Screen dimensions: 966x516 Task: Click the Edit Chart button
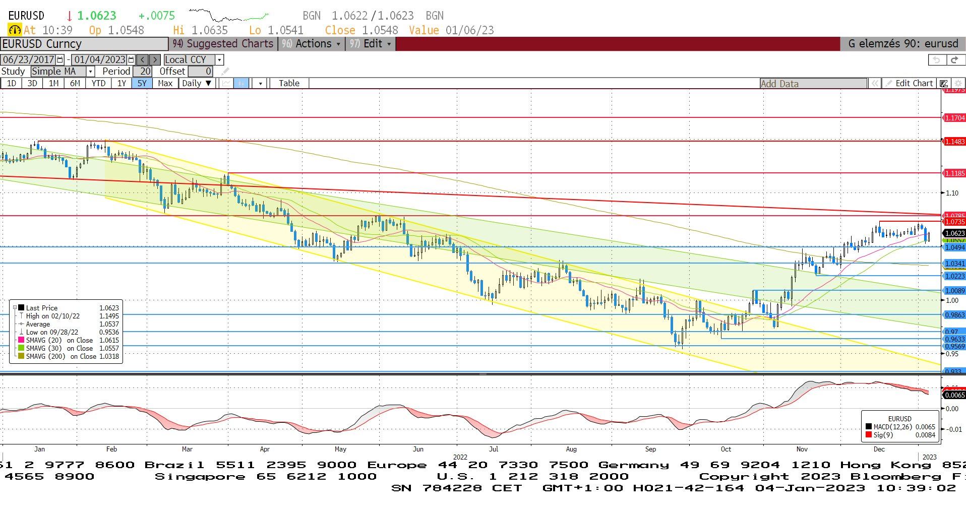(x=909, y=84)
